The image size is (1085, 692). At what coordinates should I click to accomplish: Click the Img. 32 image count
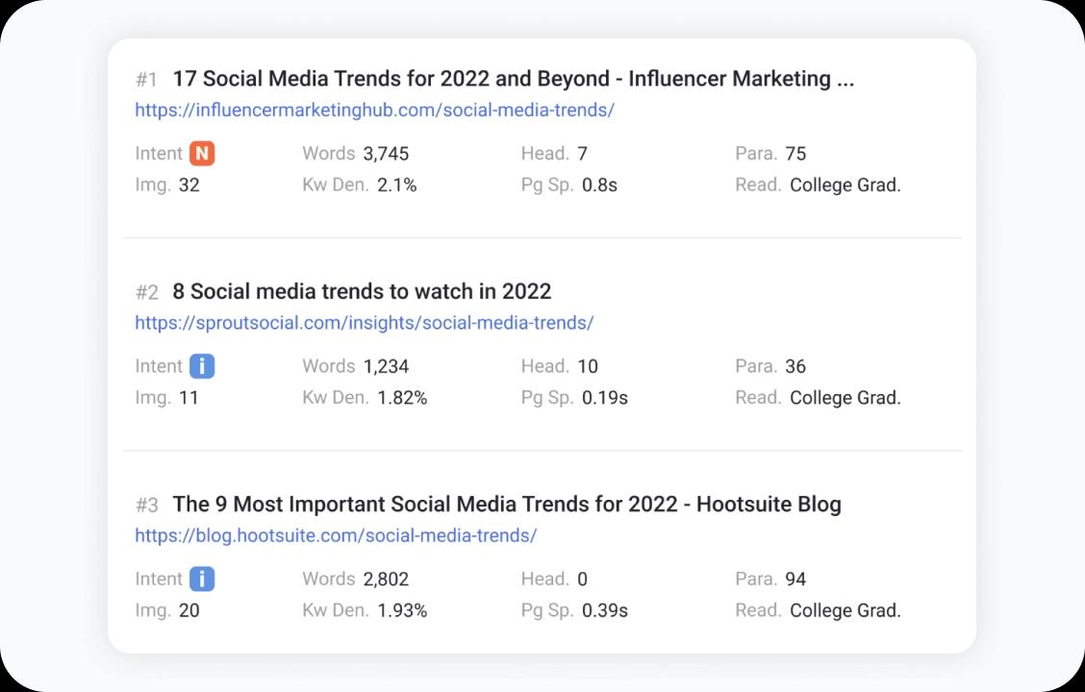189,185
